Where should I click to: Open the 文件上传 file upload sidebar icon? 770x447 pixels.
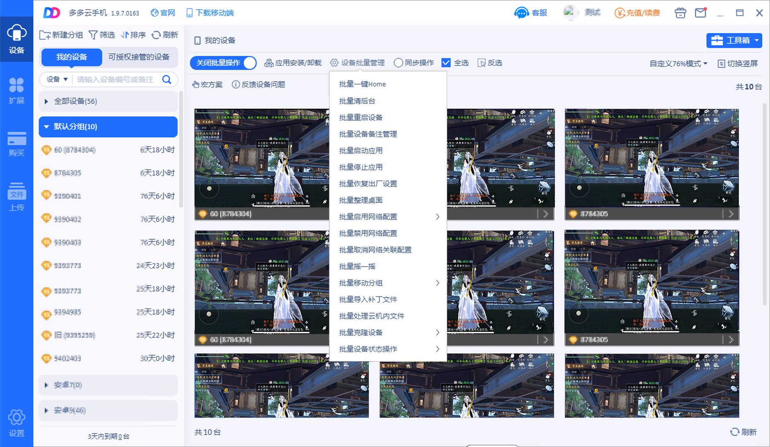tap(17, 197)
